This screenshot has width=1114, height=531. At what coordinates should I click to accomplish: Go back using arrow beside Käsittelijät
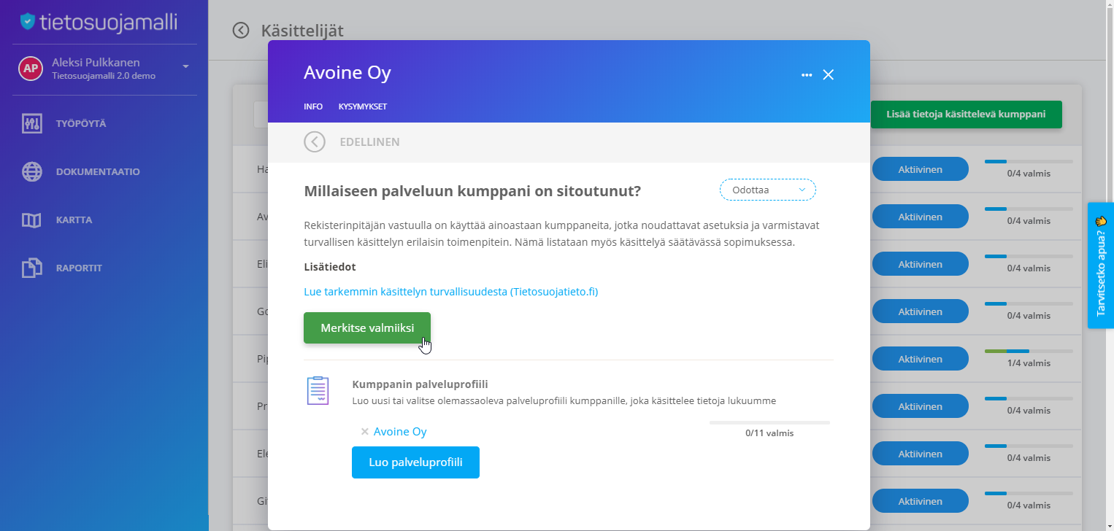tap(240, 30)
